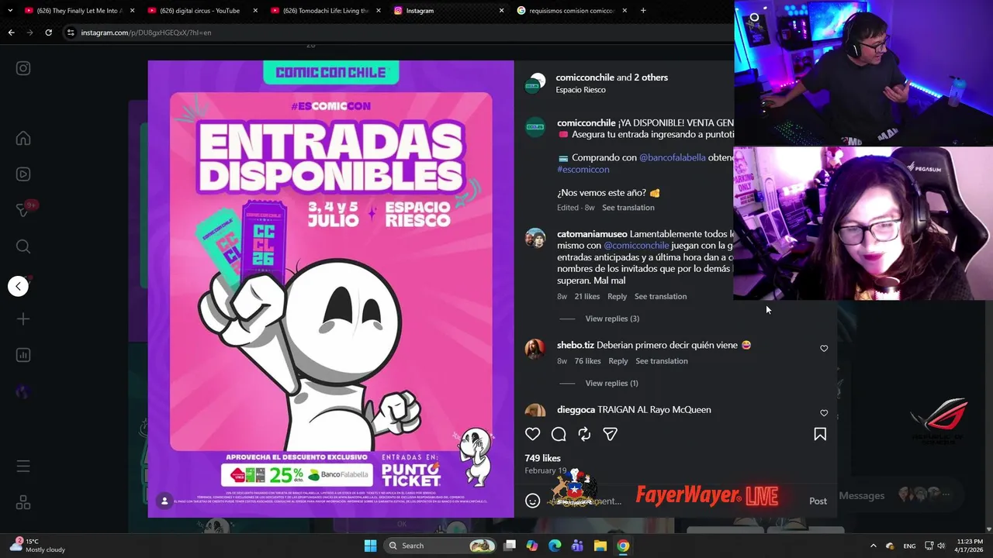Viewport: 993px width, 558px height.
Task: Expand View replies (1)
Action: click(612, 383)
